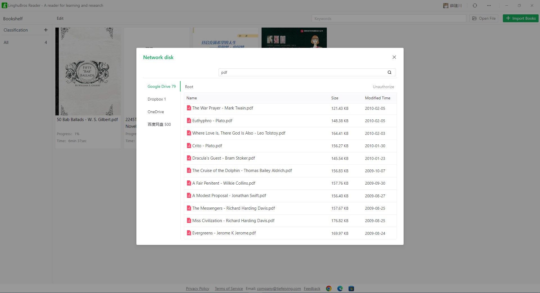540x293 pixels.
Task: Click the search magnifier icon in Network disk
Action: tap(390, 72)
